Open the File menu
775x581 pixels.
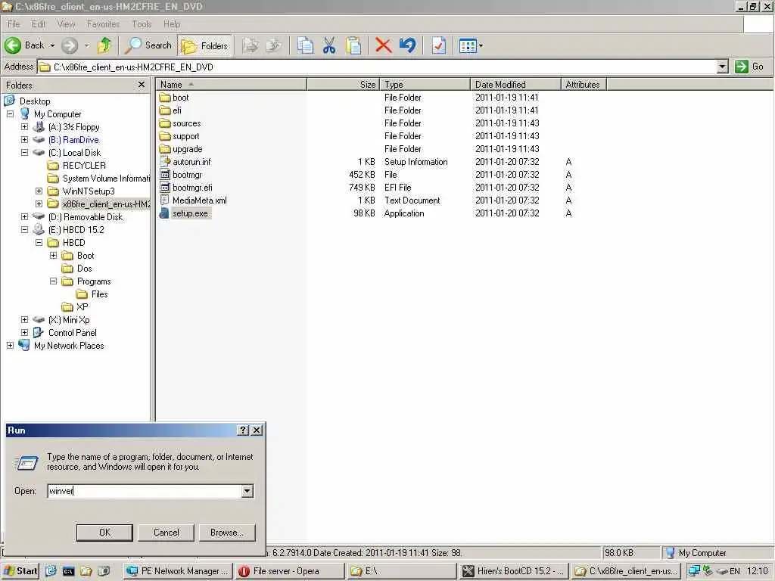pos(14,23)
